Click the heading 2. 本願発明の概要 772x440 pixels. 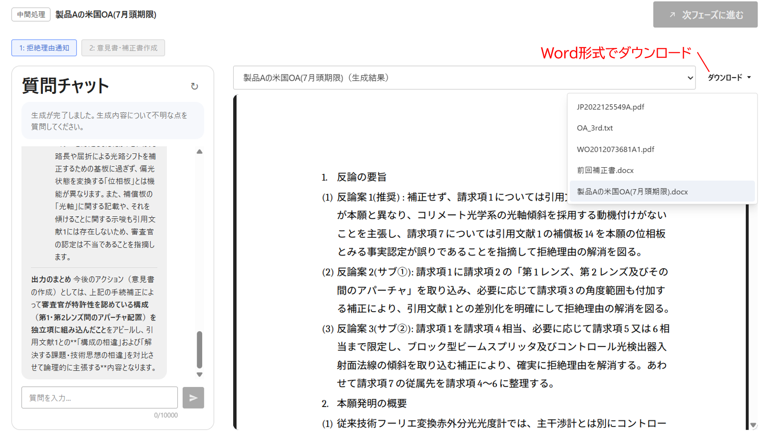click(x=364, y=403)
